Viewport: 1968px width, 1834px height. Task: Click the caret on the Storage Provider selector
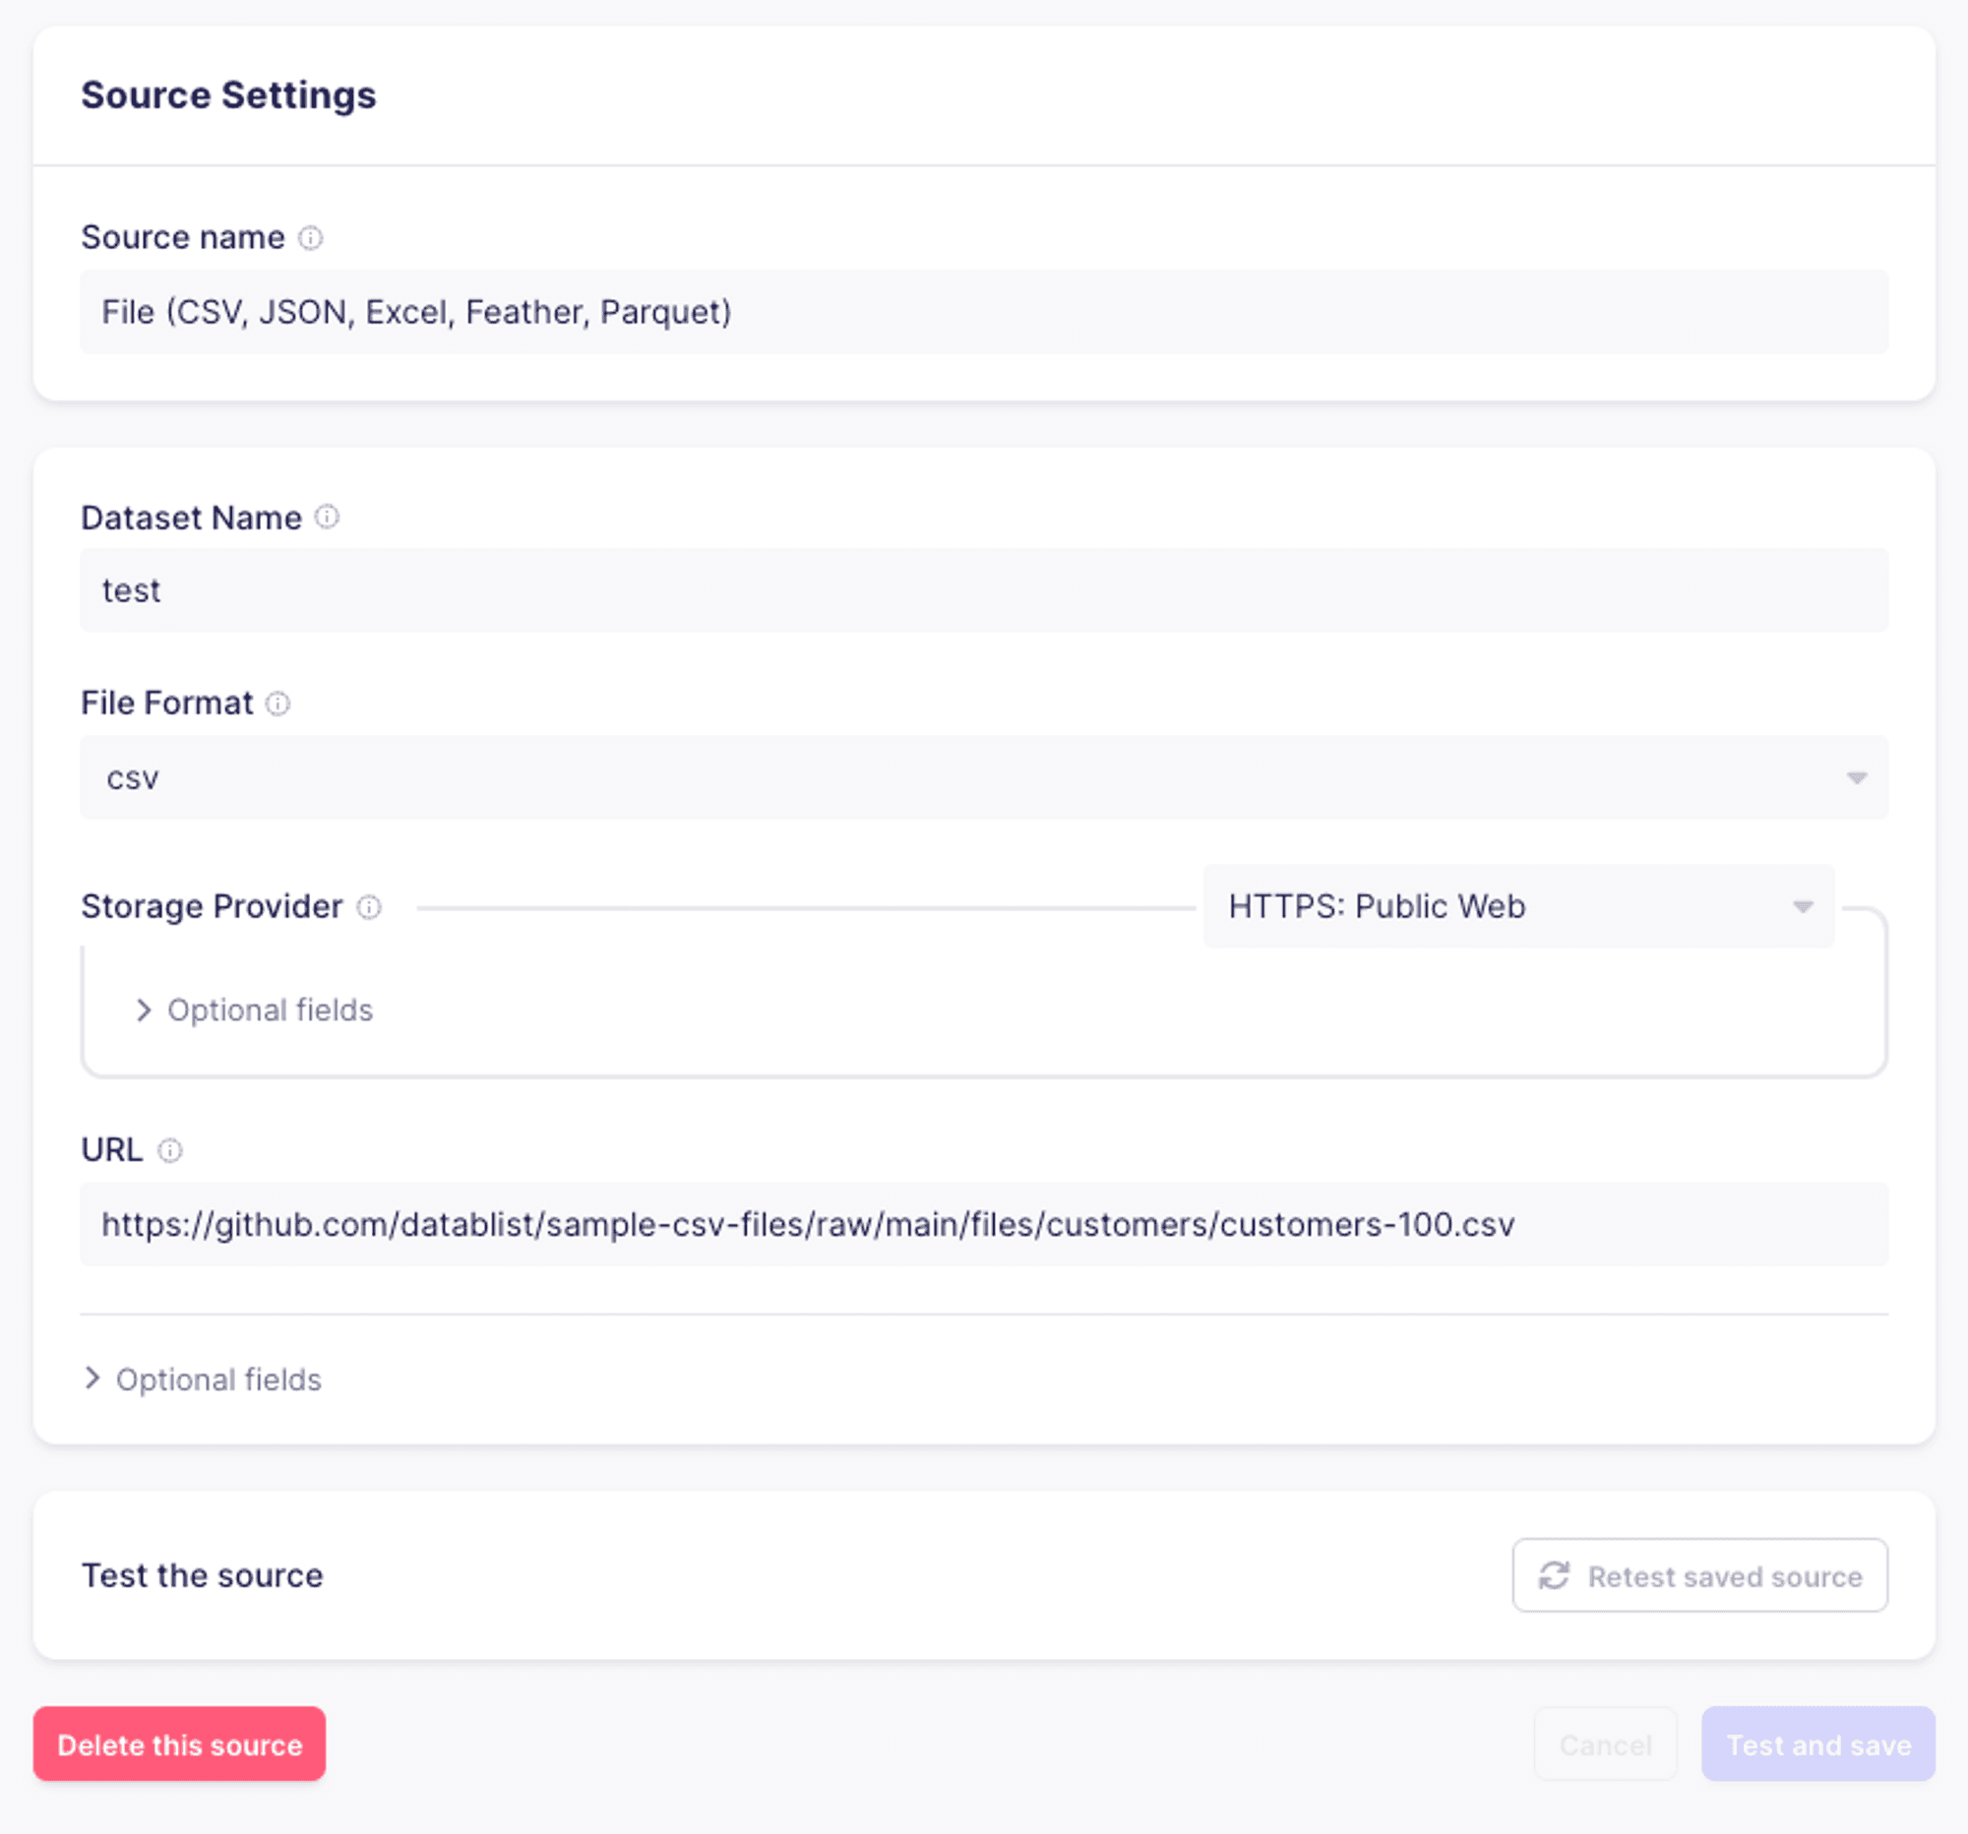(1805, 906)
